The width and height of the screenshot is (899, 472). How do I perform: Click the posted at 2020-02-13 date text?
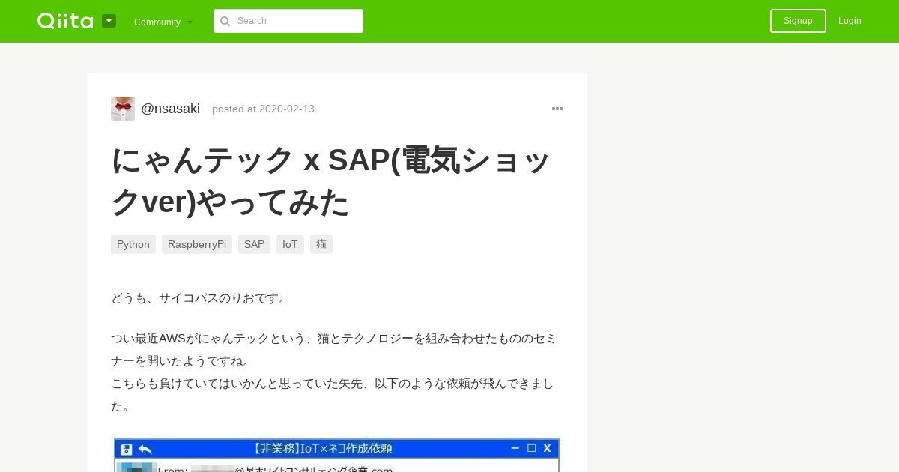tap(263, 109)
